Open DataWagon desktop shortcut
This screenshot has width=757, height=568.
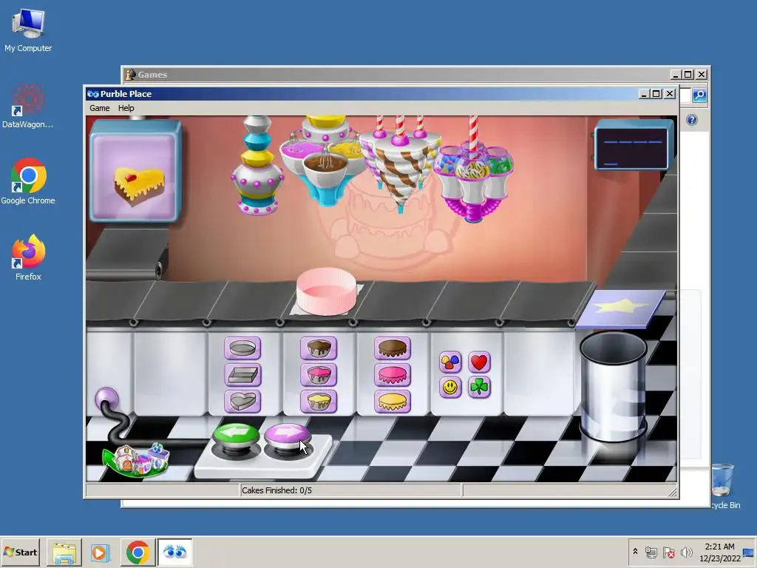28,106
